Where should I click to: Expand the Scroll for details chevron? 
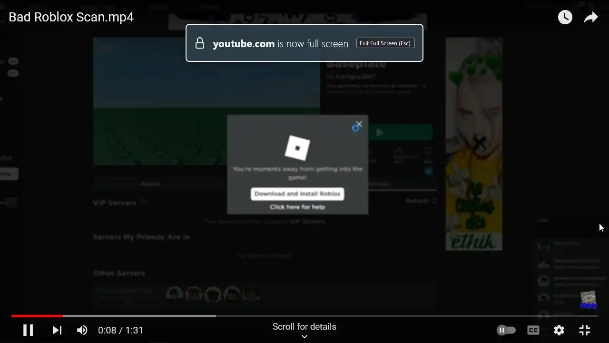tap(304, 336)
